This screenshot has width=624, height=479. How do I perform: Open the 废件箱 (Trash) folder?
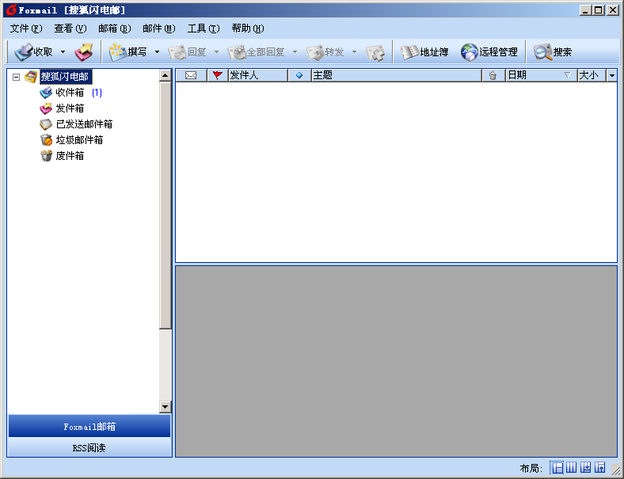(70, 156)
